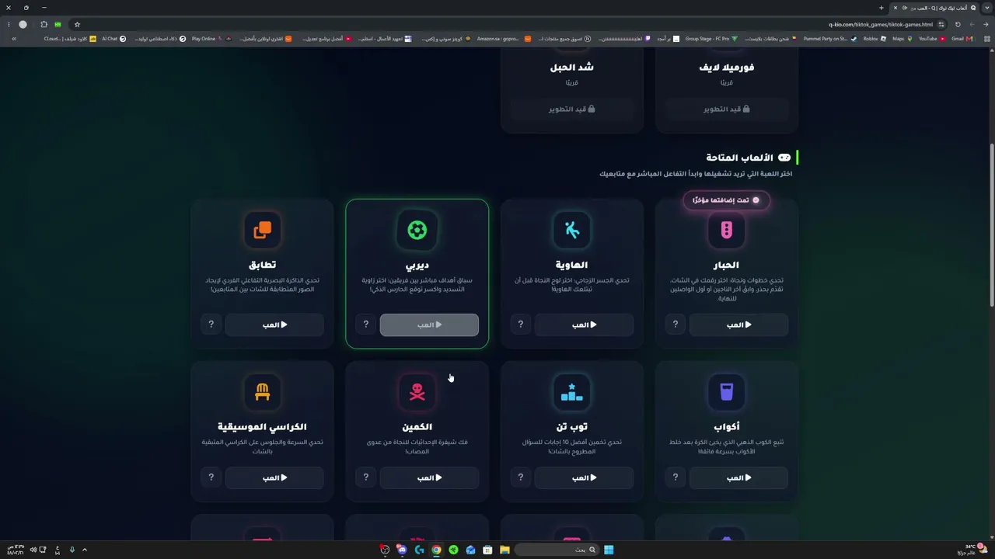Image resolution: width=995 pixels, height=559 pixels.
Task: Open OBS Studio from the taskbar
Action: click(x=385, y=550)
